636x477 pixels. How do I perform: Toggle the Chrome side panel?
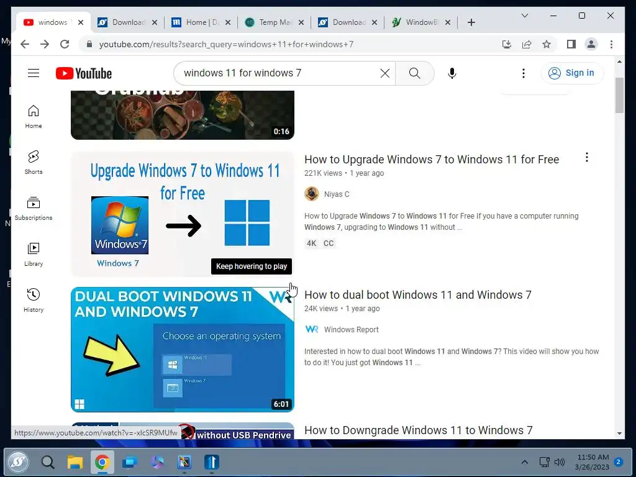(571, 44)
